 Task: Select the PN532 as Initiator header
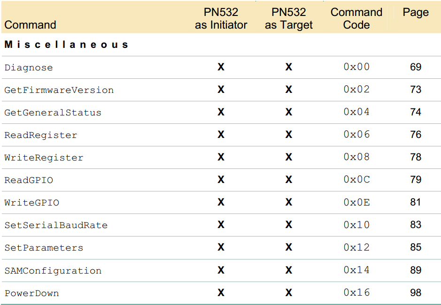[221, 18]
